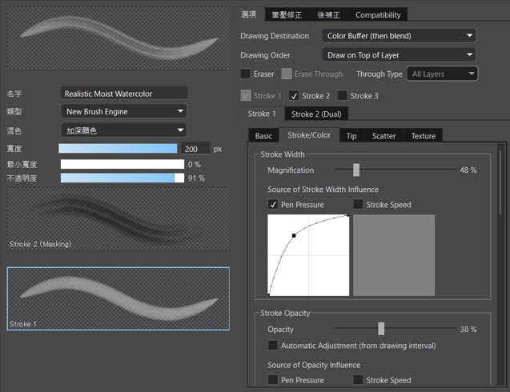Image resolution: width=510 pixels, height=392 pixels.
Task: Toggle the Stroke 2 checkbox
Action: [294, 96]
